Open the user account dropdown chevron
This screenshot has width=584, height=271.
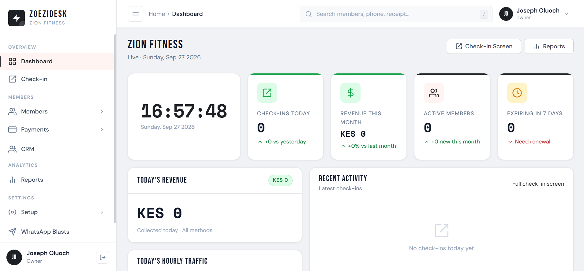tap(566, 14)
